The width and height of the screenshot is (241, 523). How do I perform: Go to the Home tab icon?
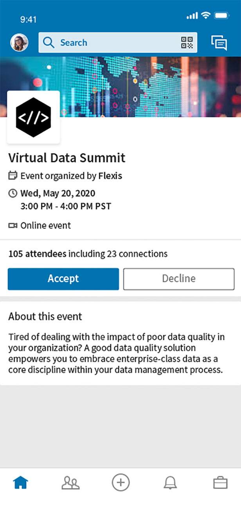tap(21, 483)
